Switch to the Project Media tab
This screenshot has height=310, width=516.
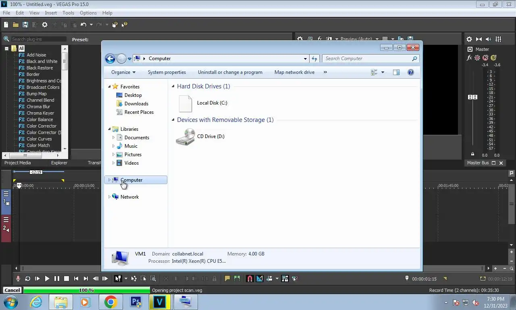click(x=17, y=163)
